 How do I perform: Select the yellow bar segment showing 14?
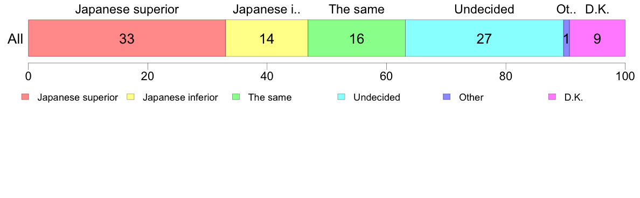pyautogui.click(x=267, y=38)
